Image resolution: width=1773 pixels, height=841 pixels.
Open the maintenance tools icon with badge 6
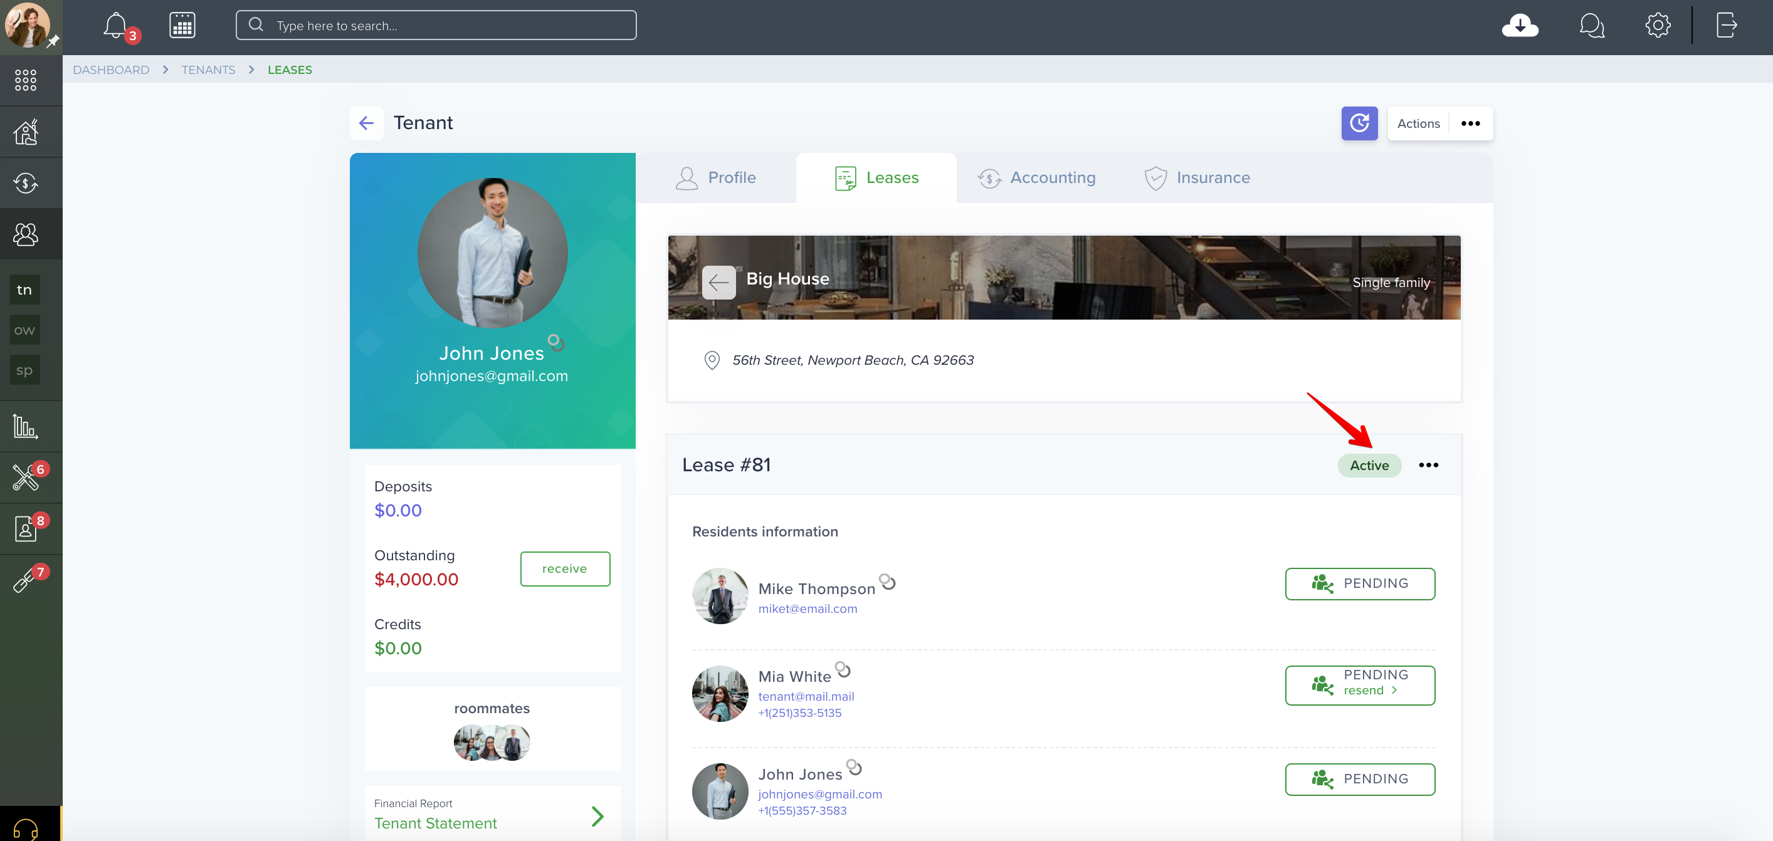[x=27, y=477]
